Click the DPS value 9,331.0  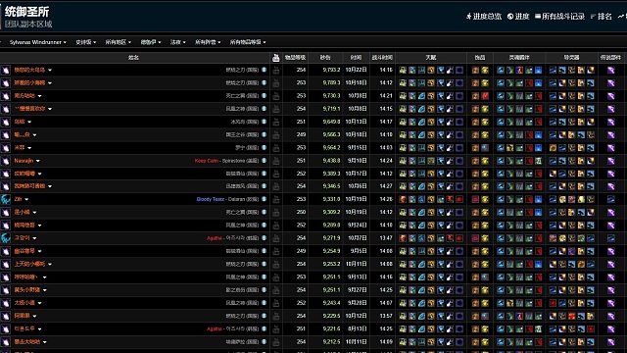coord(331,199)
